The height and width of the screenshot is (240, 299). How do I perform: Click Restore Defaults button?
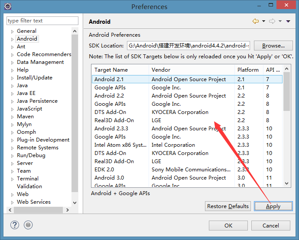228,206
